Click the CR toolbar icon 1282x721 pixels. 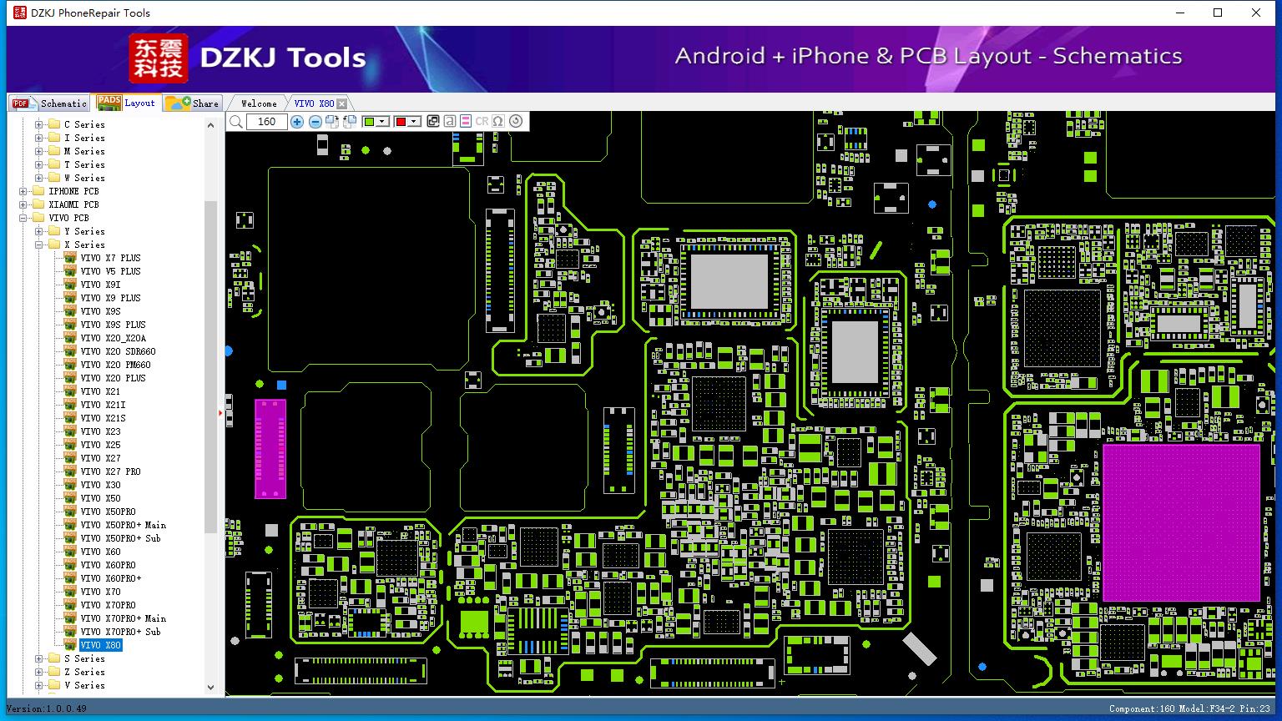click(x=482, y=122)
